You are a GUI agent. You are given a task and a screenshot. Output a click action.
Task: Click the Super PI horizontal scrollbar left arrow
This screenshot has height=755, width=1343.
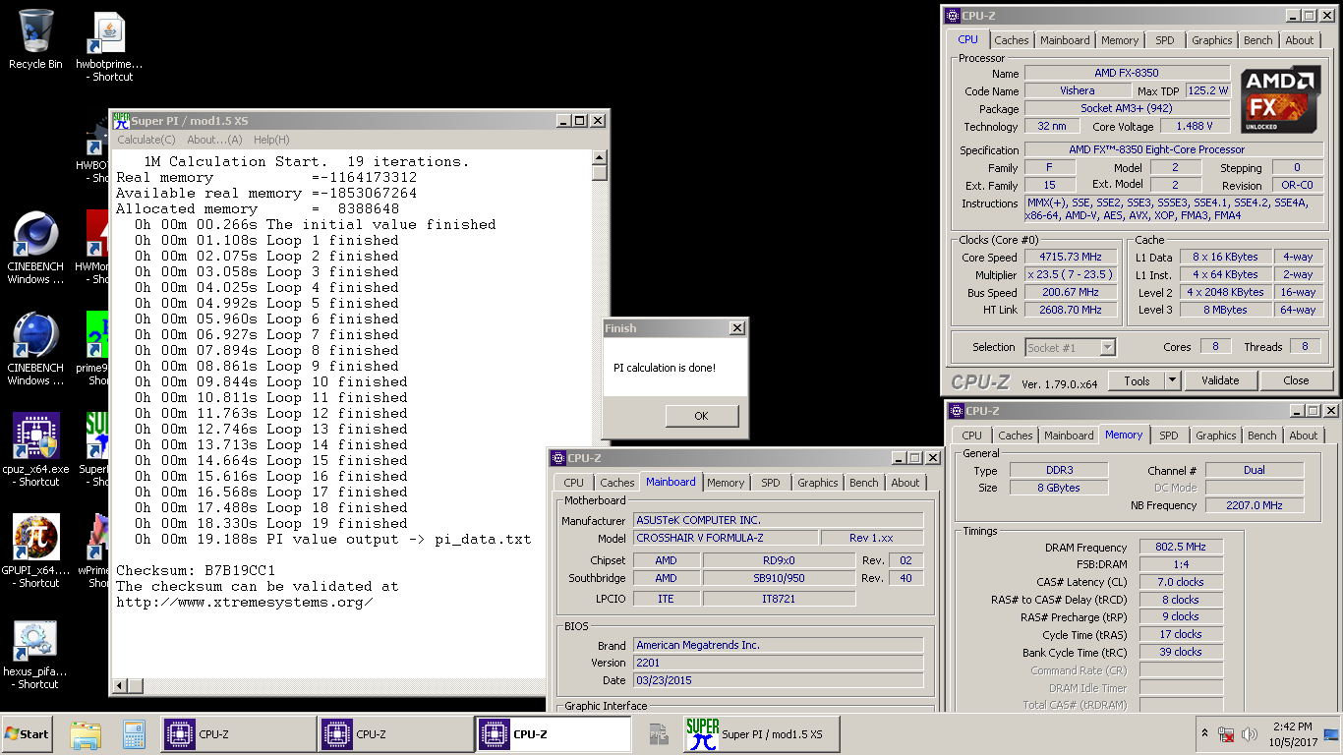[x=118, y=687]
